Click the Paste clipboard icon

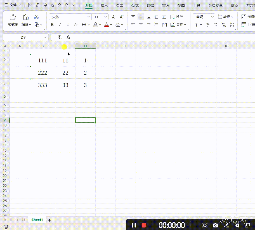(x=26, y=17)
